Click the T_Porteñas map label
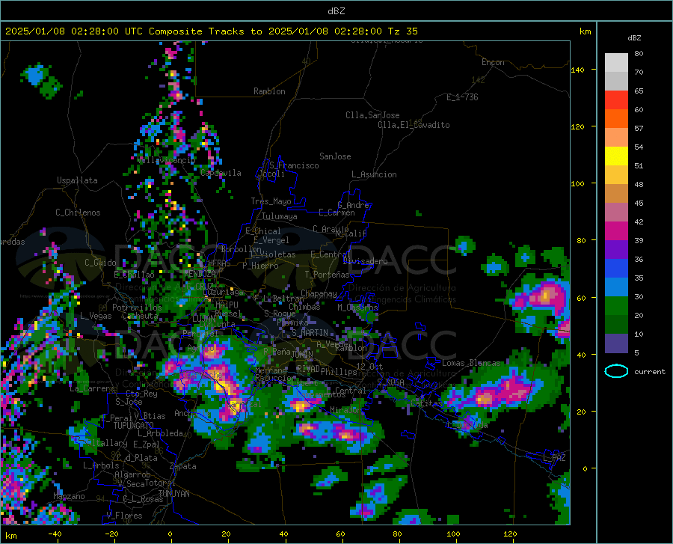This screenshot has width=673, height=544. click(x=327, y=275)
